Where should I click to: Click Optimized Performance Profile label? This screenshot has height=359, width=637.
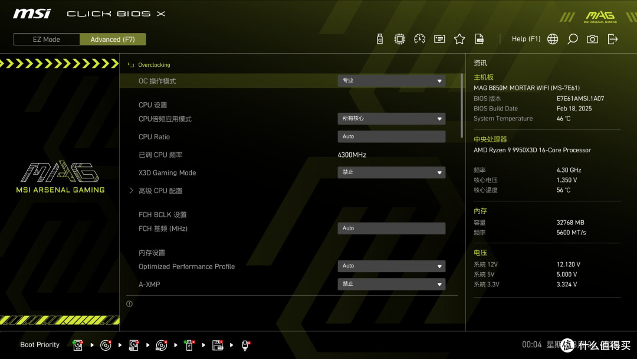point(186,267)
